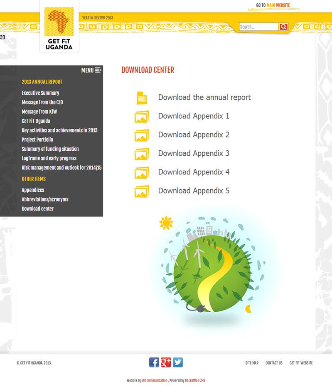Click the GET FiT Uganda 2013 copyright text

[x=34, y=363]
